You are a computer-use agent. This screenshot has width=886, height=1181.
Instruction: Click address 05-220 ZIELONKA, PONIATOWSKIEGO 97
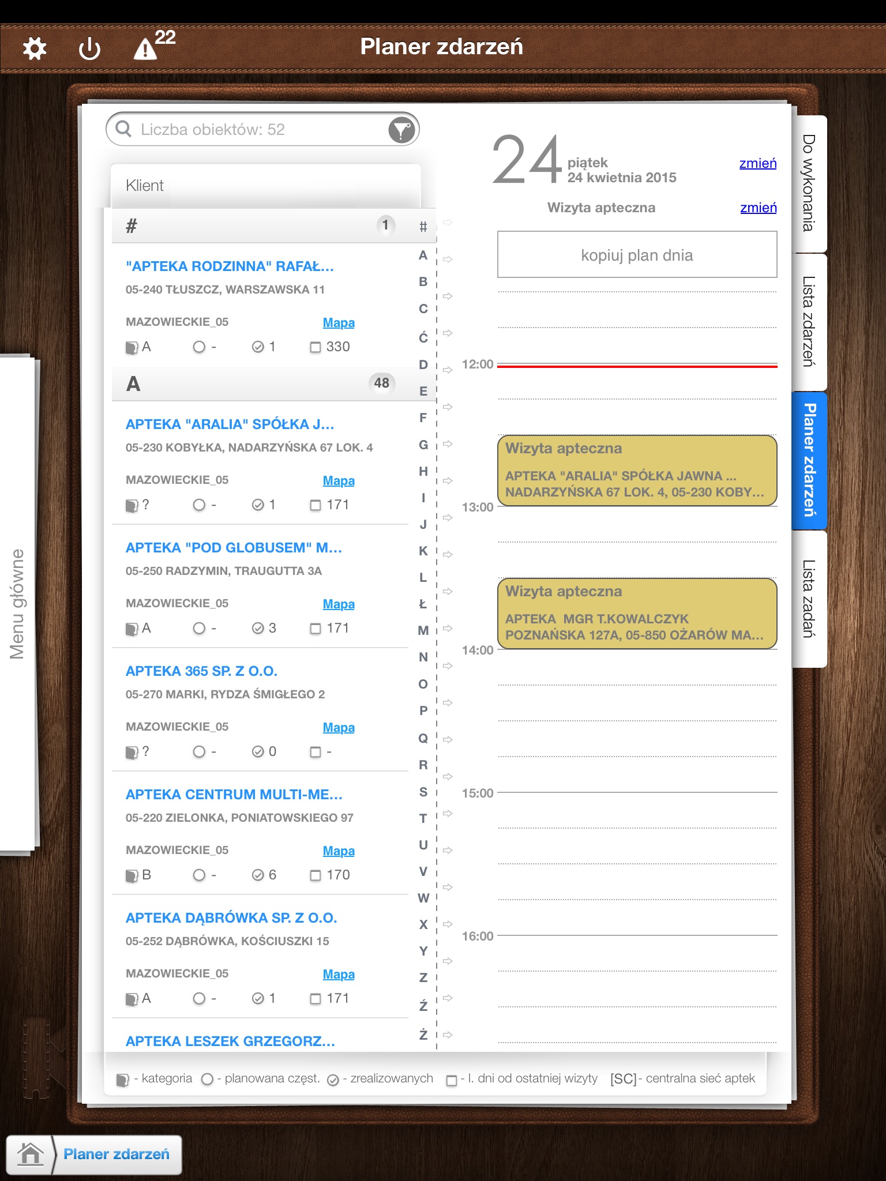tap(239, 818)
